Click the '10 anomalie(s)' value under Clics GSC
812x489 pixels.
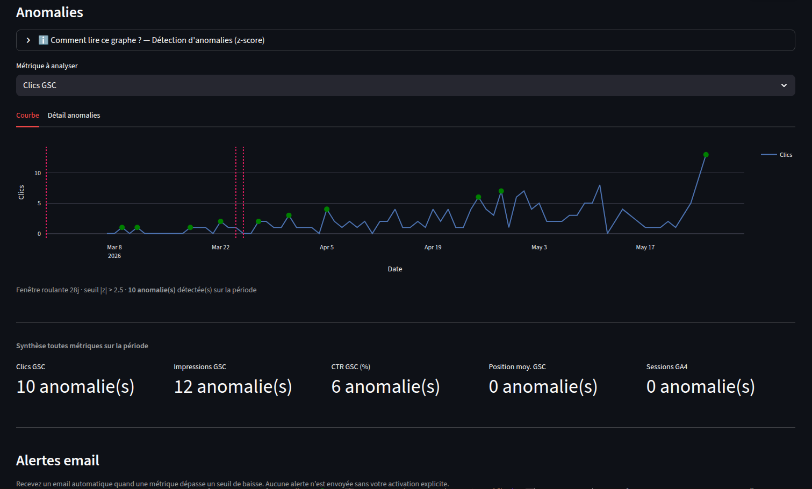tap(75, 386)
